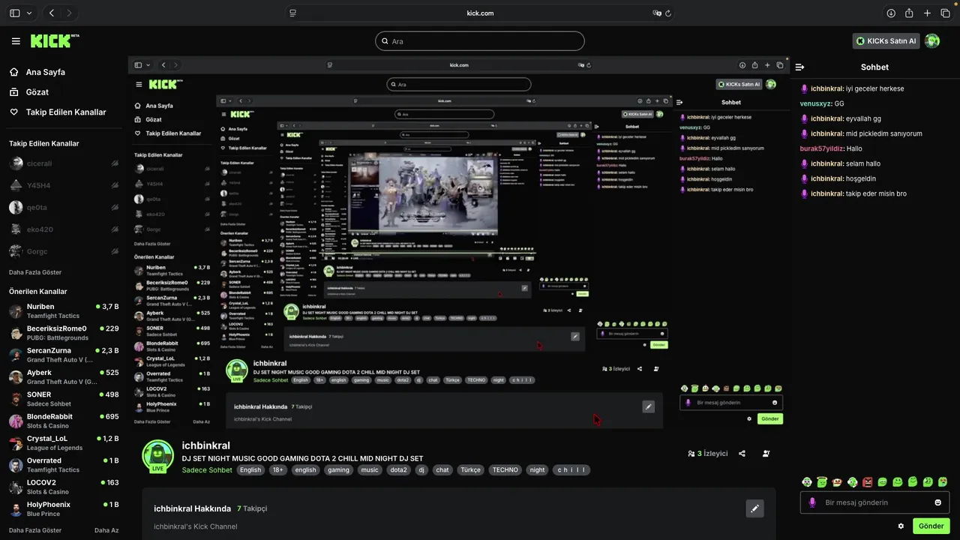Open chat settings gear icon

(901, 526)
